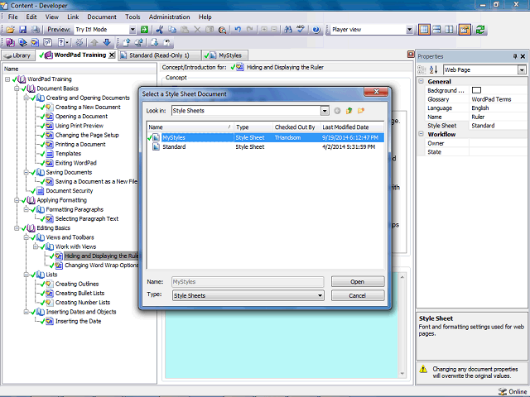
Task: Toggle the horizontal split layout button
Action: tap(436, 30)
